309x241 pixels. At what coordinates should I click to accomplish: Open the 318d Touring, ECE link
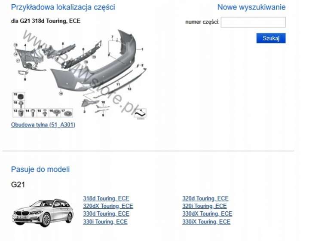click(106, 198)
